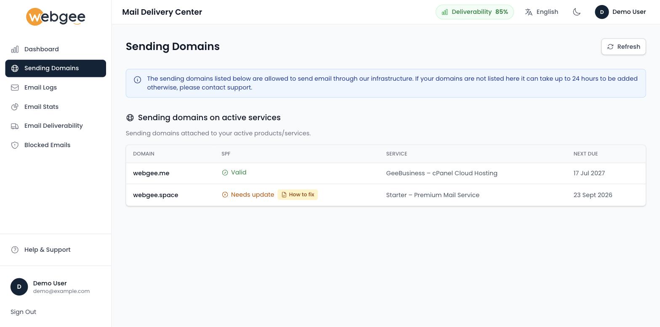This screenshot has height=327, width=660.
Task: Click Sign Out
Action: [24, 312]
